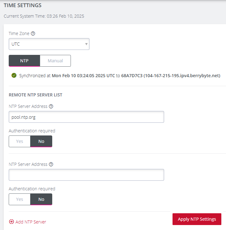Viewport: 226px width, 230px height.
Task: Open help for the pool.ntp.org server address
Action: pyautogui.click(x=51, y=106)
